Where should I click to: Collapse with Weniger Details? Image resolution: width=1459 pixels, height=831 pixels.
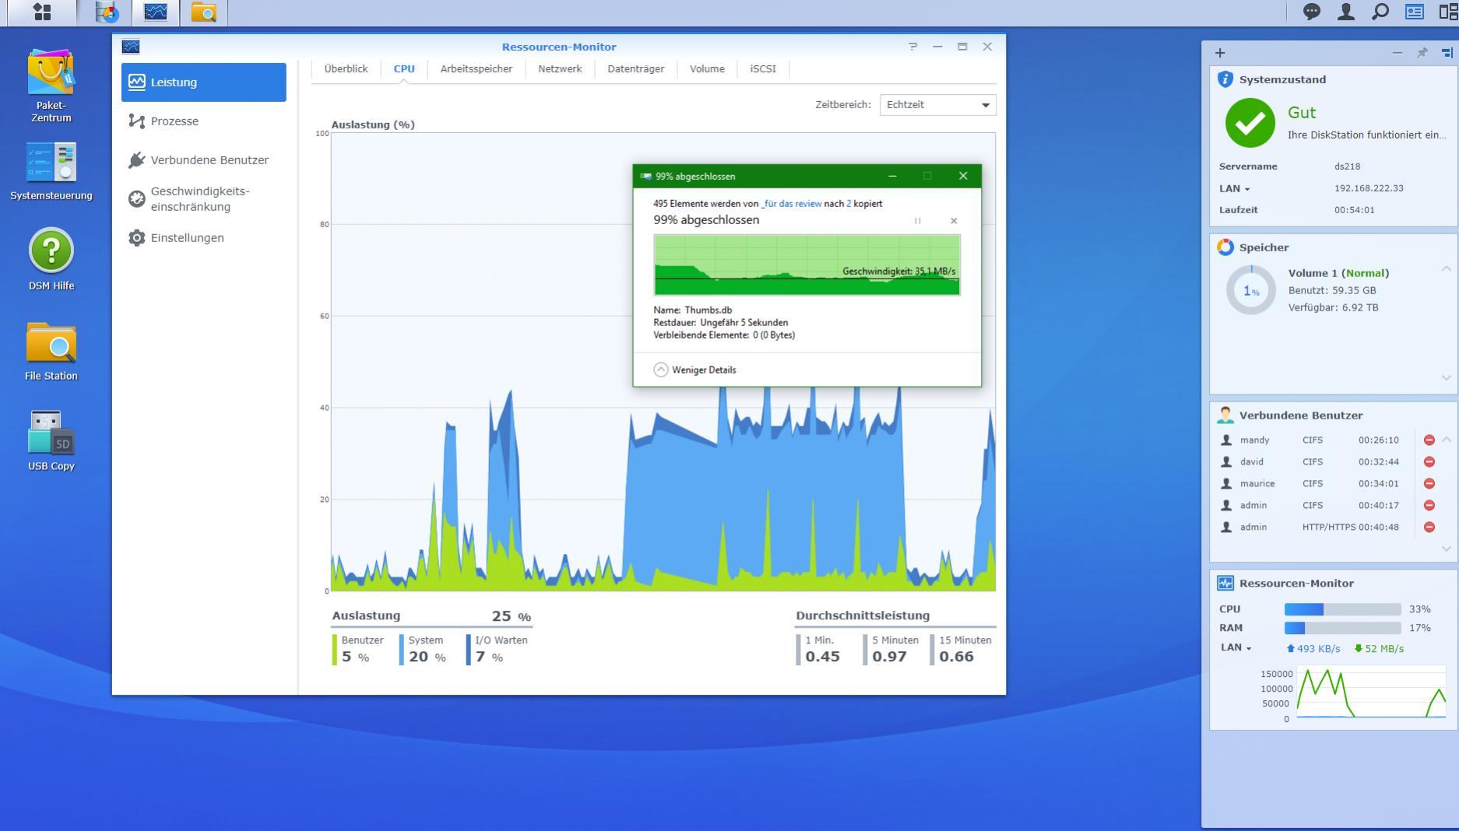[x=695, y=370]
